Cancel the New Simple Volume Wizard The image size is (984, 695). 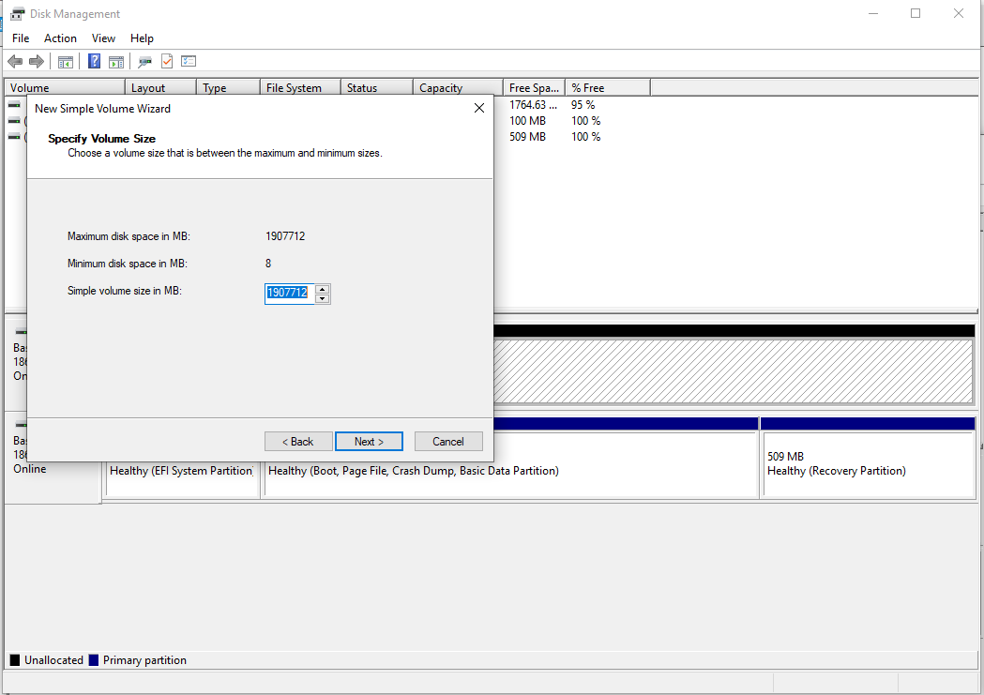448,441
